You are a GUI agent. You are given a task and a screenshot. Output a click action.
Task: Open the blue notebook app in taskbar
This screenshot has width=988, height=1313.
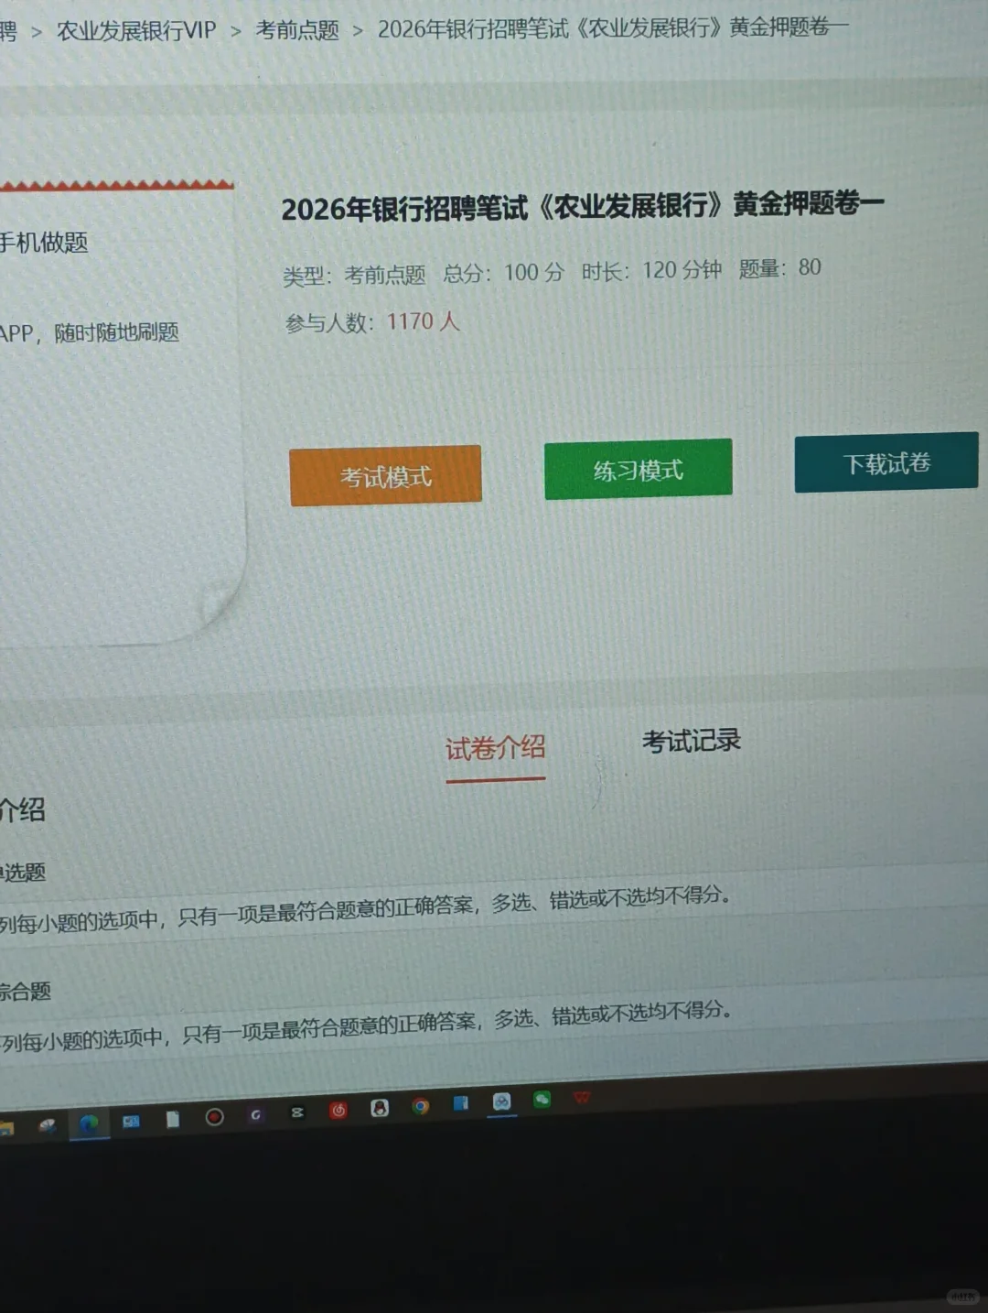point(461,1103)
